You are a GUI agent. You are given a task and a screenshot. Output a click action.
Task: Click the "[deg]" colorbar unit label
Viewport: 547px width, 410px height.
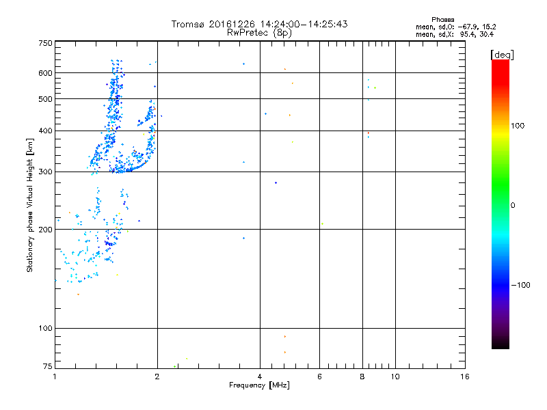502,55
